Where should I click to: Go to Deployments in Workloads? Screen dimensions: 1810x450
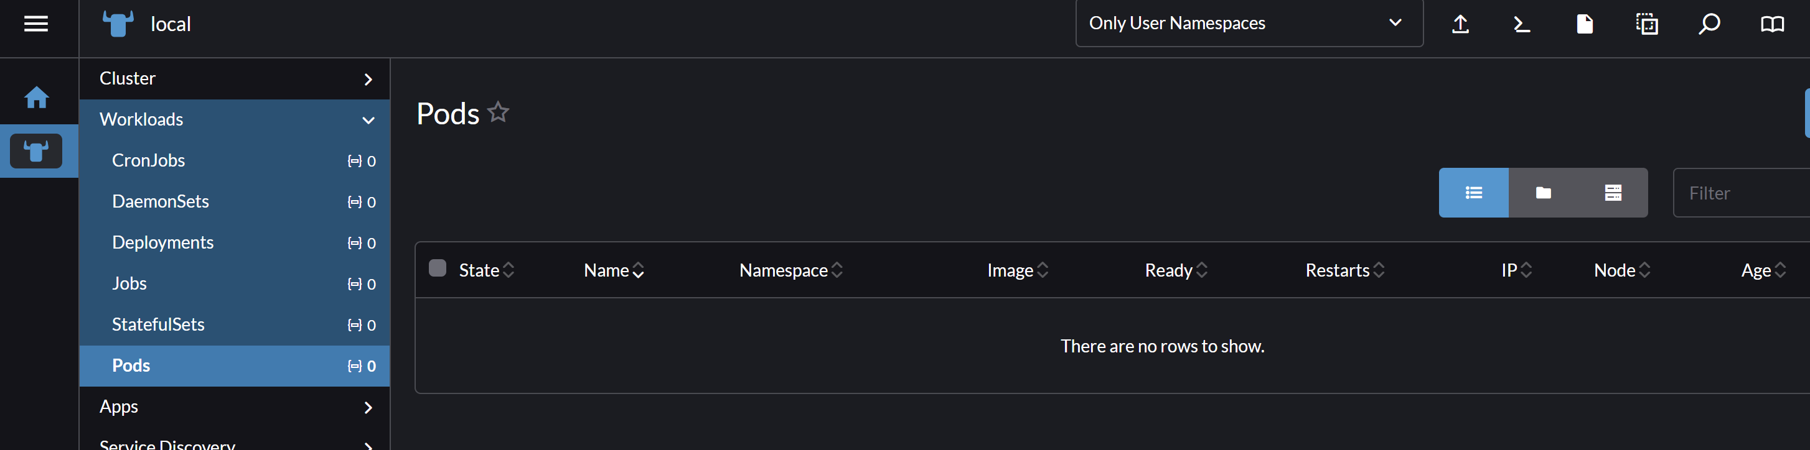[163, 242]
